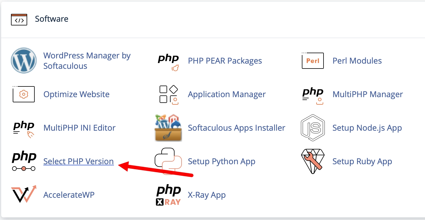The height and width of the screenshot is (220, 425).
Task: Open the Node.js hexagon icon
Action: point(313,128)
